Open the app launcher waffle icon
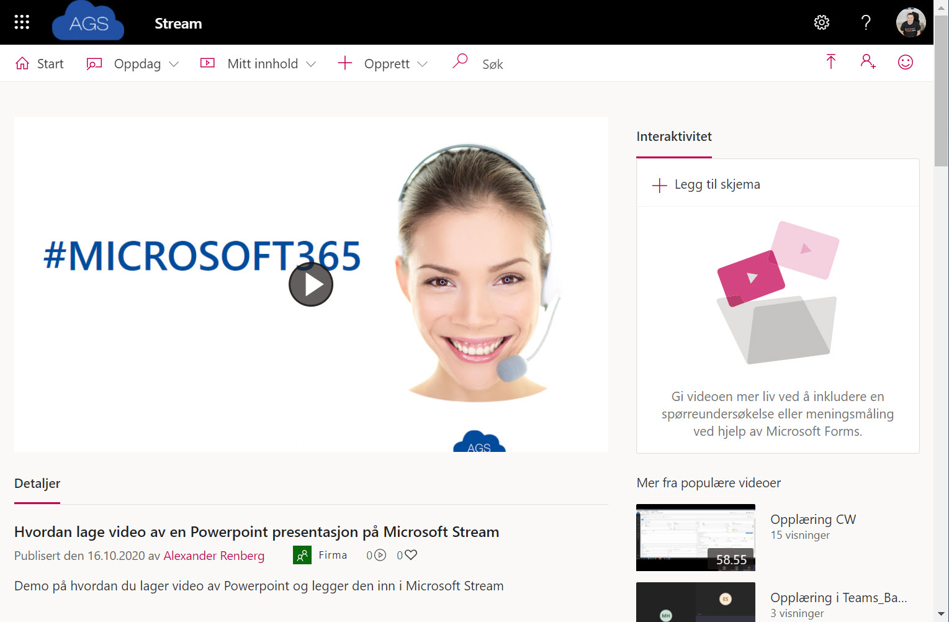Viewport: 949px width, 622px height. (x=22, y=22)
